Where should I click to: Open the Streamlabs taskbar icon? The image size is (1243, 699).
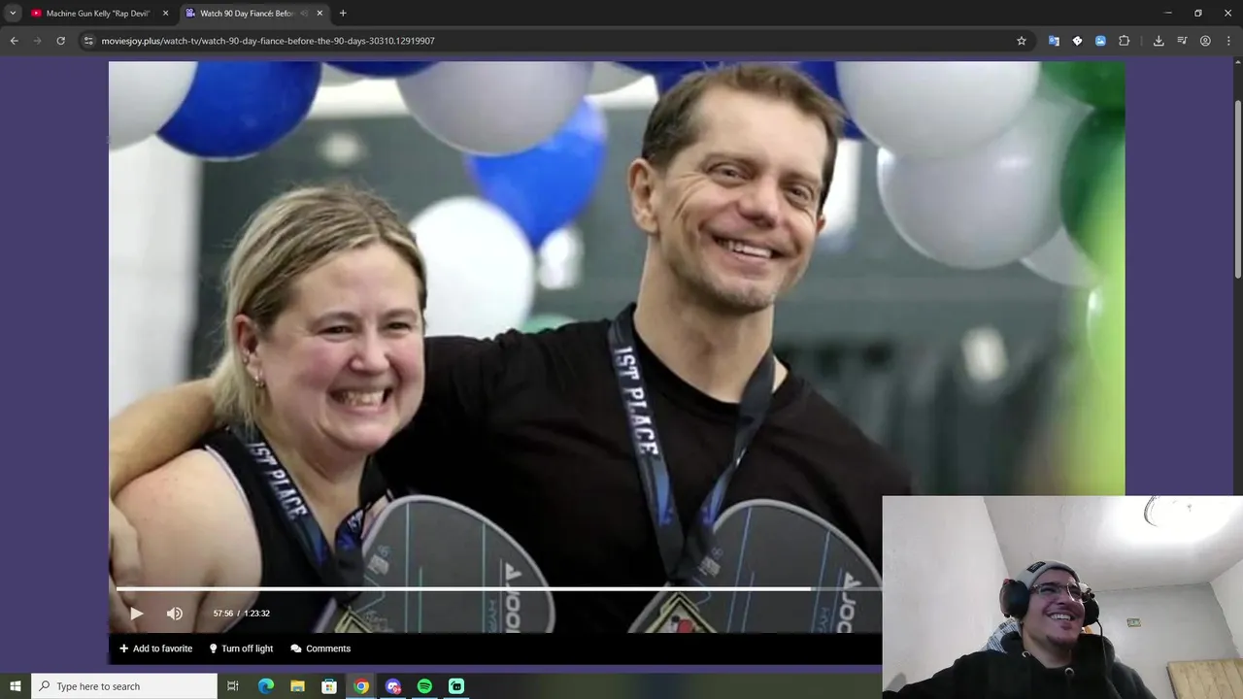(456, 686)
